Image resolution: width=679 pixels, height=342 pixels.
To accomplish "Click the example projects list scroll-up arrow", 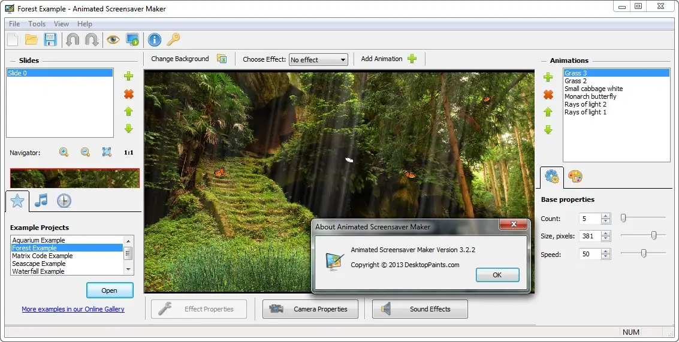I will coord(128,240).
